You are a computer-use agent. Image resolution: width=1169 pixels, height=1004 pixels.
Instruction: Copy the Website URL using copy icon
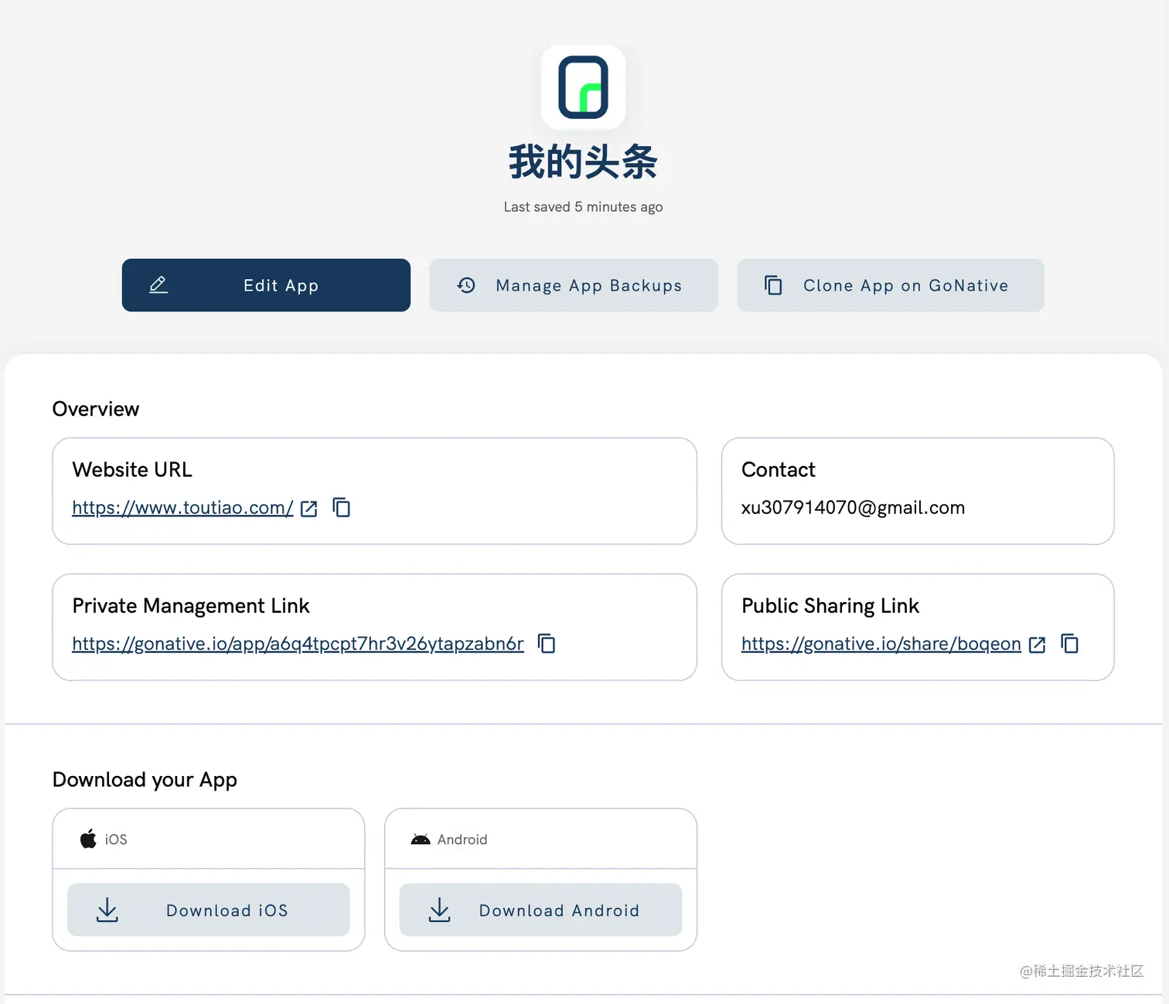pos(341,508)
